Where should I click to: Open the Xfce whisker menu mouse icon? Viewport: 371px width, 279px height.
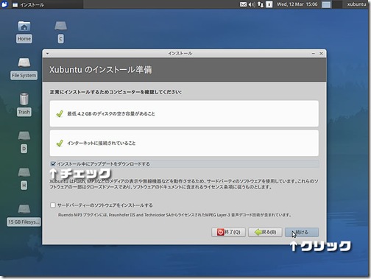tap(4, 4)
